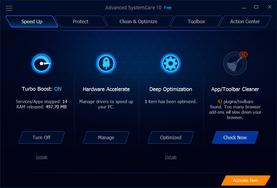Click the App/Toolbar Cleaner broom icon
This screenshot has width=277, height=188.
pyautogui.click(x=235, y=63)
